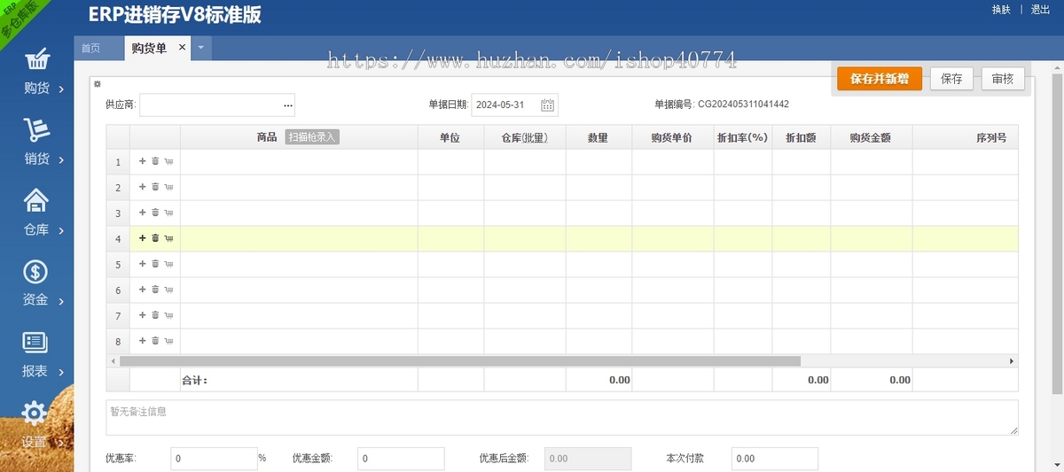Open the calendar picker for 单据日期
1064x472 pixels.
pos(548,105)
